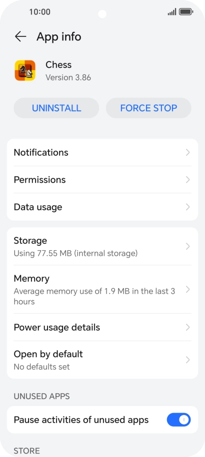The width and height of the screenshot is (205, 457).
Task: Tap the battery status icon
Action: [x=186, y=12]
